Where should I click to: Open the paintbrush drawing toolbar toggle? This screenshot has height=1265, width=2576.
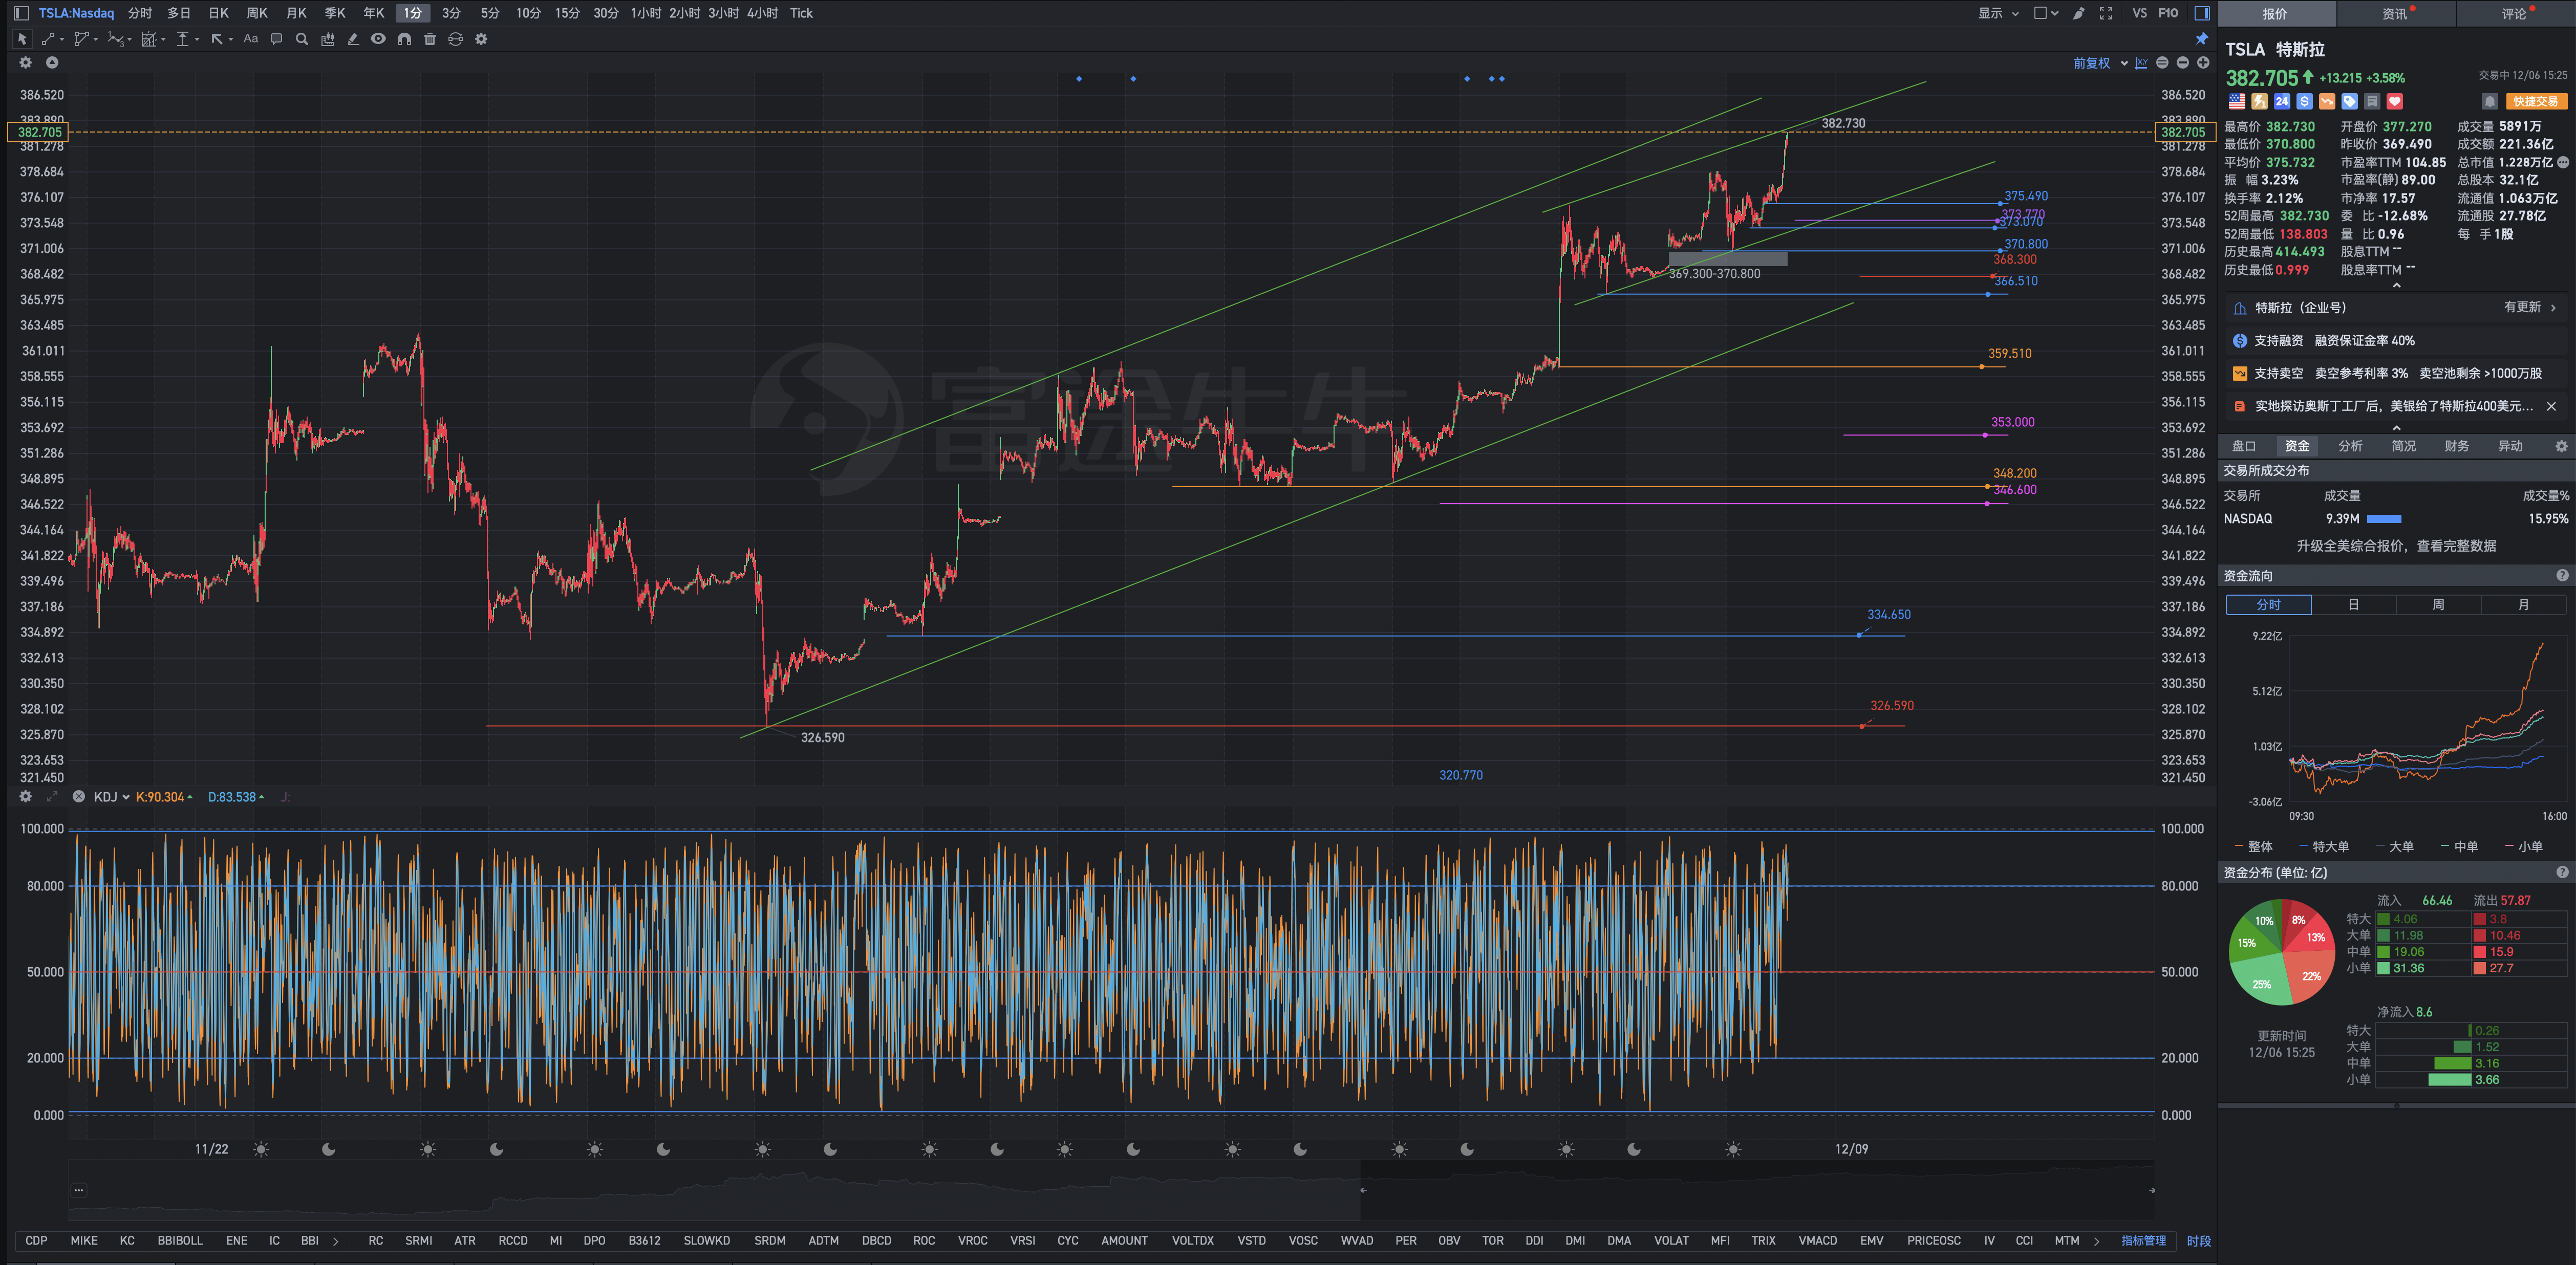(2078, 13)
